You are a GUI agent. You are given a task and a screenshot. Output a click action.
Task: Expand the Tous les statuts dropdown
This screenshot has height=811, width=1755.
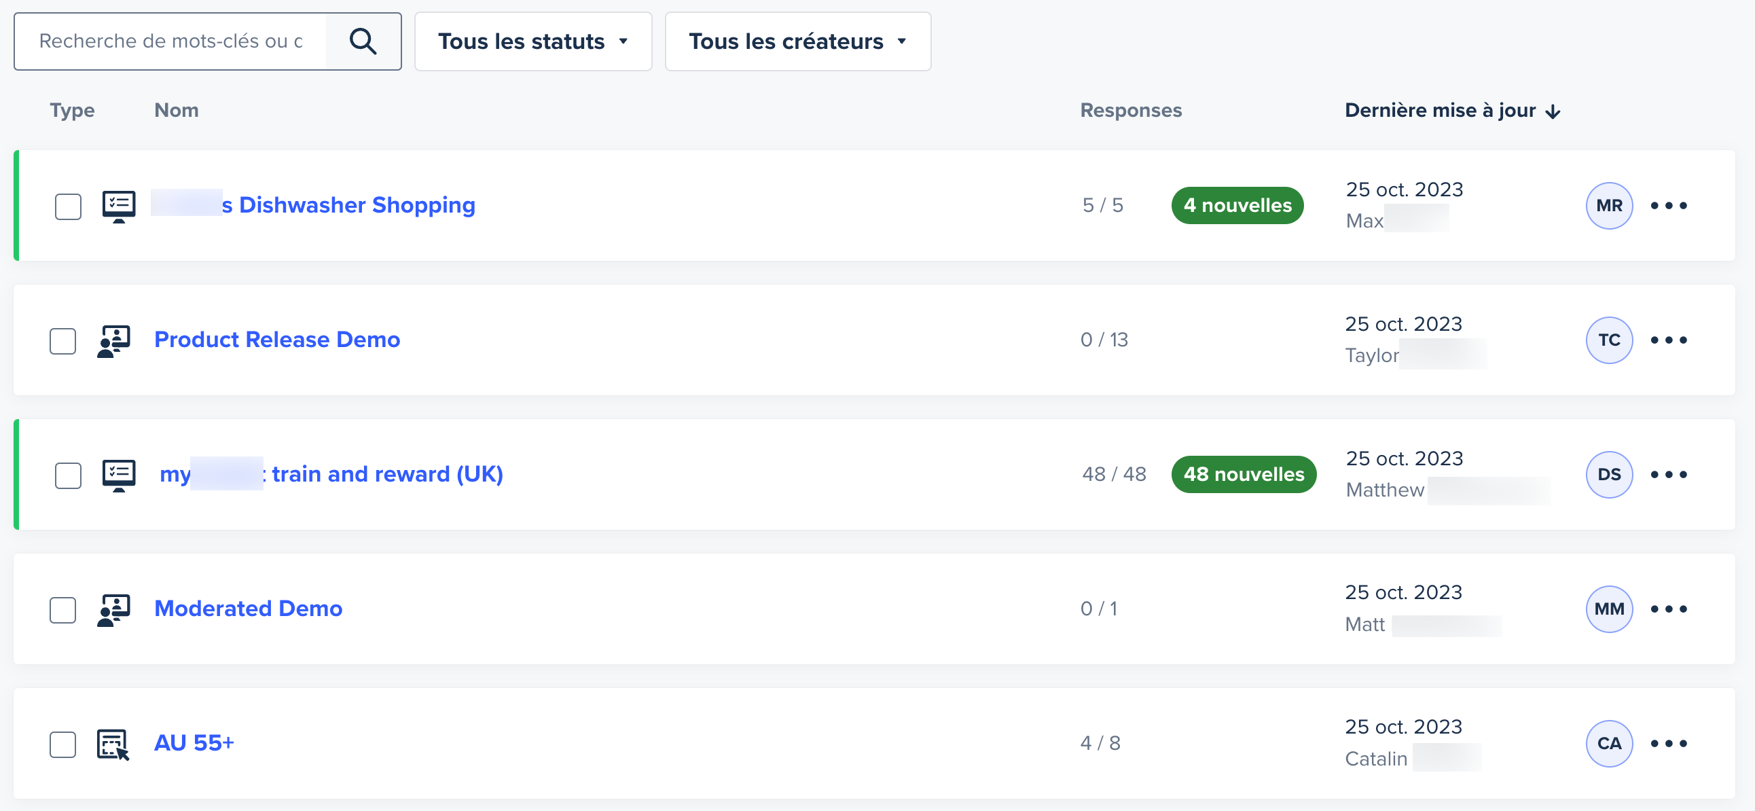click(x=532, y=41)
